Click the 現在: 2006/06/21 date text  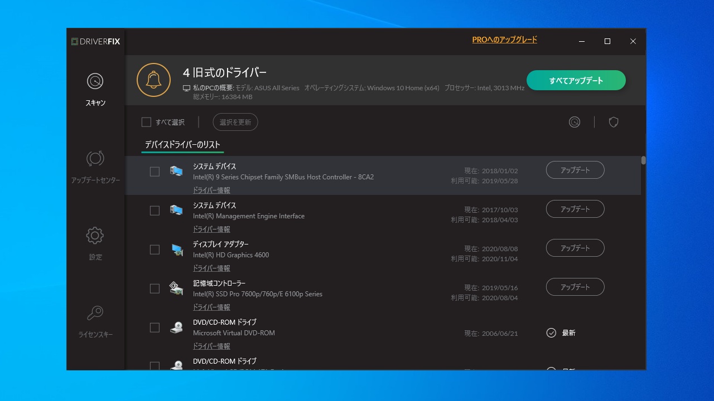tap(491, 334)
